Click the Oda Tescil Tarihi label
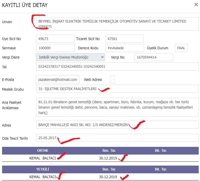Image resolution: width=200 pixels, height=181 pixels. click(15, 138)
